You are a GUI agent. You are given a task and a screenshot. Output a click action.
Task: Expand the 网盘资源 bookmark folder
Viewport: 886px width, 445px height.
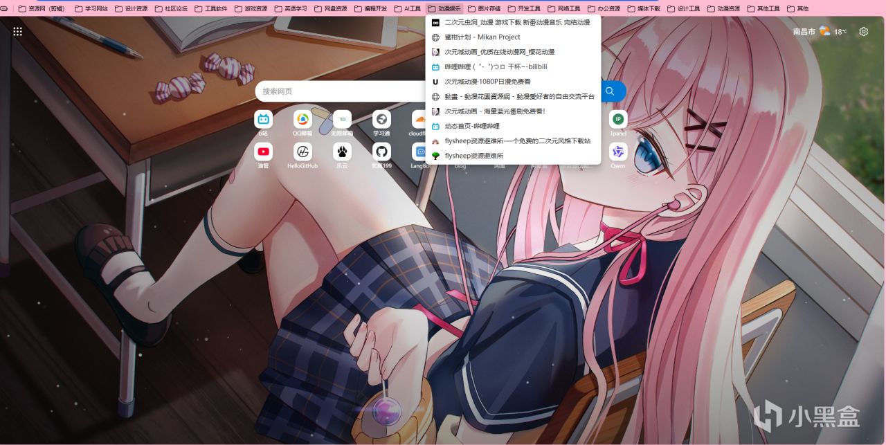pyautogui.click(x=330, y=9)
